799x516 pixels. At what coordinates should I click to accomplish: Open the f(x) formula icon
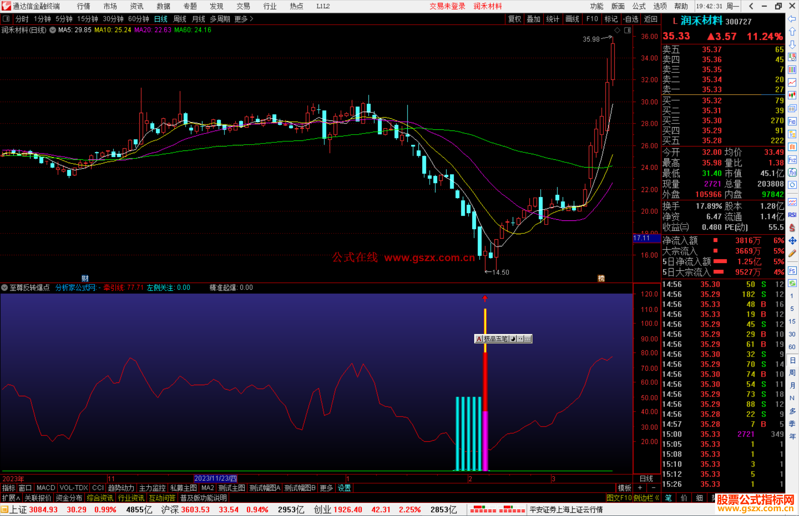[792, 172]
